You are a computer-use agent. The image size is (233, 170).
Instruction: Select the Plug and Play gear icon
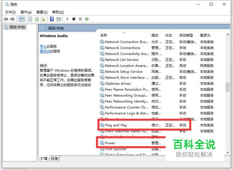102,125
